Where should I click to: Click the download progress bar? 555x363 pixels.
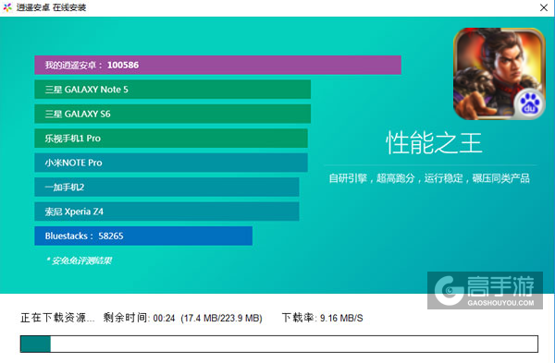279,344
